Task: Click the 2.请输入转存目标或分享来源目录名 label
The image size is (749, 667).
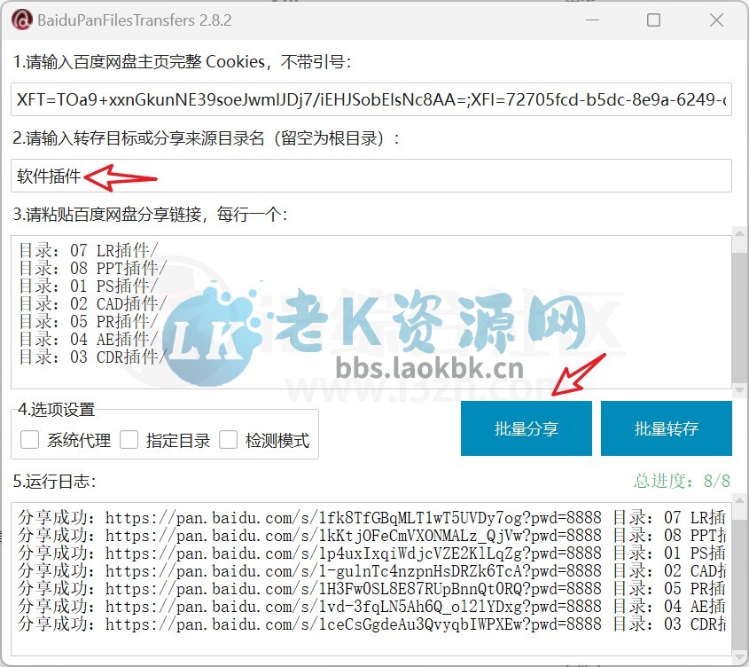Action: point(206,138)
